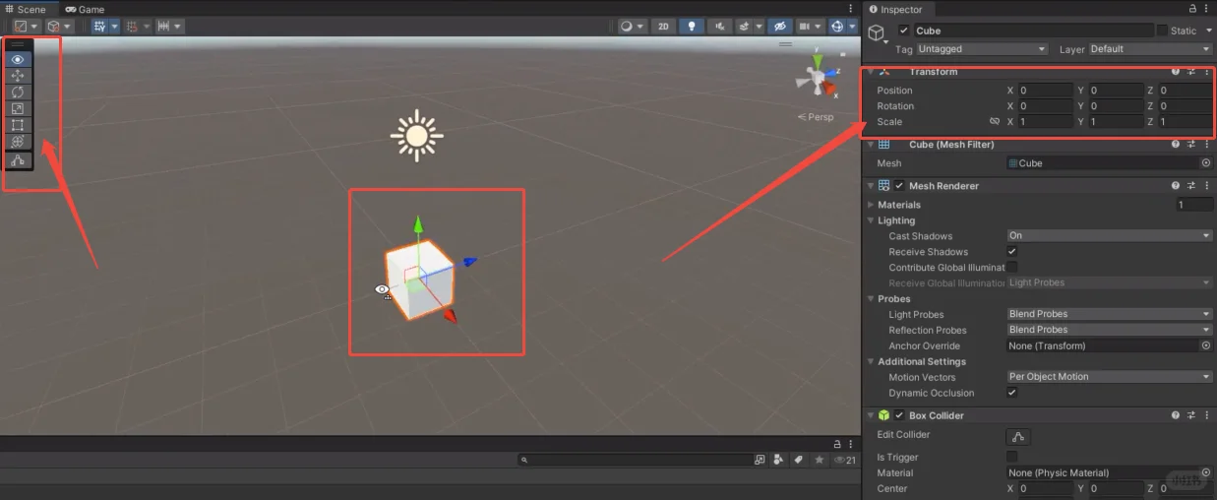Open Inspector panel kebab menu
Viewport: 1217px width, 500px height.
coord(1207,9)
